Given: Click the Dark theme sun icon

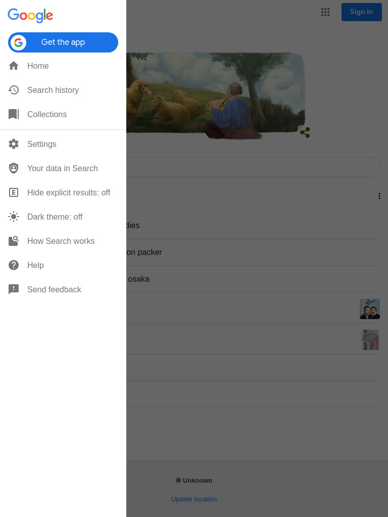Looking at the screenshot, I should tap(14, 217).
